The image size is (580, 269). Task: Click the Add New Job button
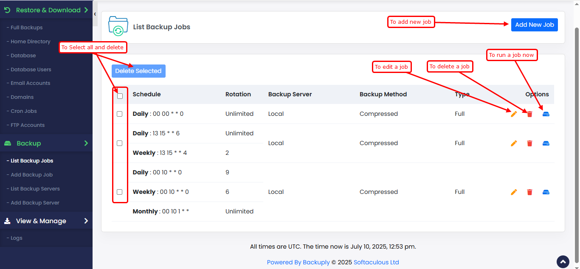click(x=534, y=25)
